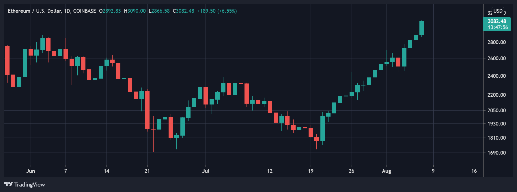The height and width of the screenshot is (192, 517).
Task: Click the open value O2892.83
Action: (110, 11)
